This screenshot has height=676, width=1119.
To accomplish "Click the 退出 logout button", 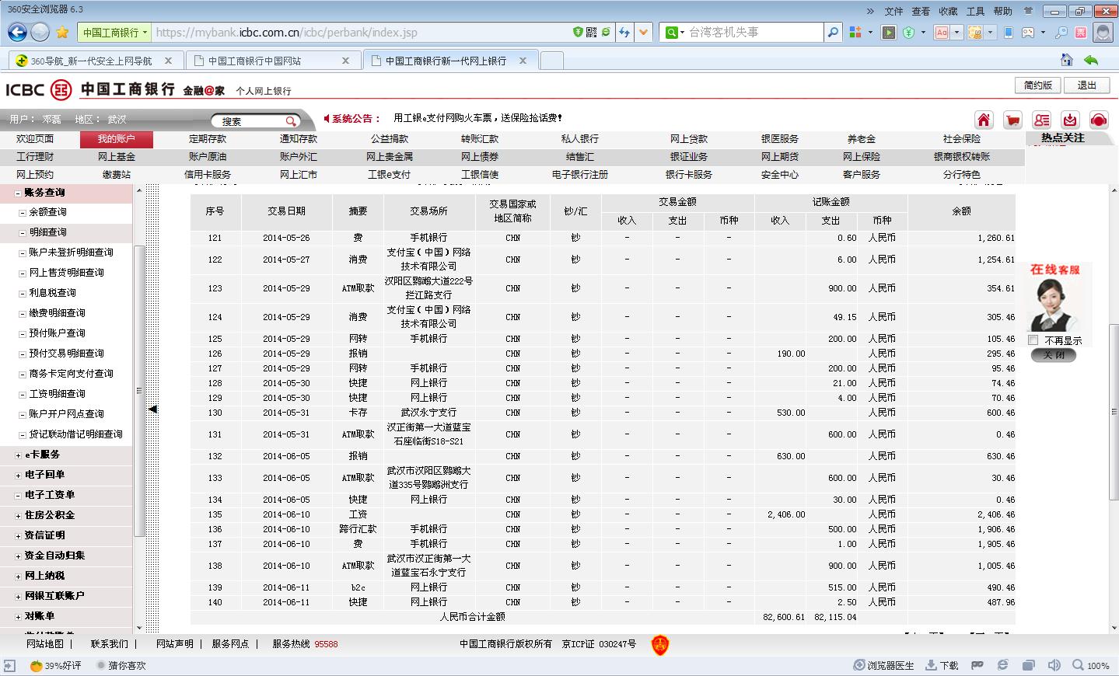I will coord(1086,85).
